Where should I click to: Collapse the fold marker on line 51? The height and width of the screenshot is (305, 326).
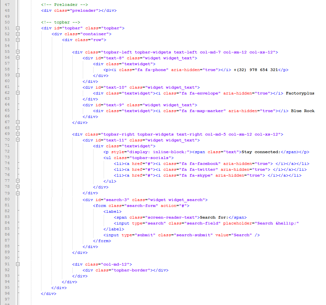(18, 28)
